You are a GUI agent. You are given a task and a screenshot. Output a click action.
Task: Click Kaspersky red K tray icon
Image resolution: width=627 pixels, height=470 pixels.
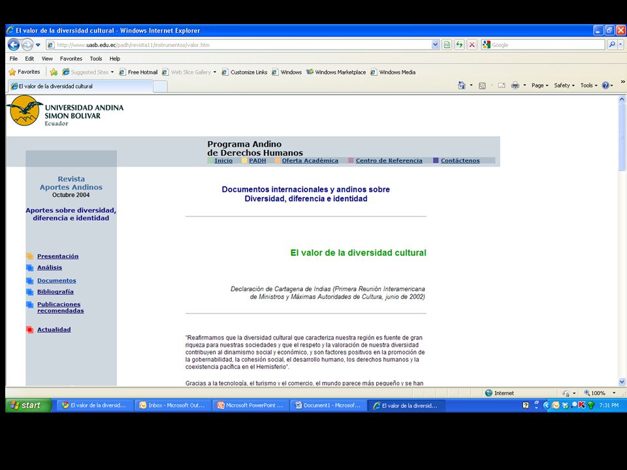coord(582,405)
